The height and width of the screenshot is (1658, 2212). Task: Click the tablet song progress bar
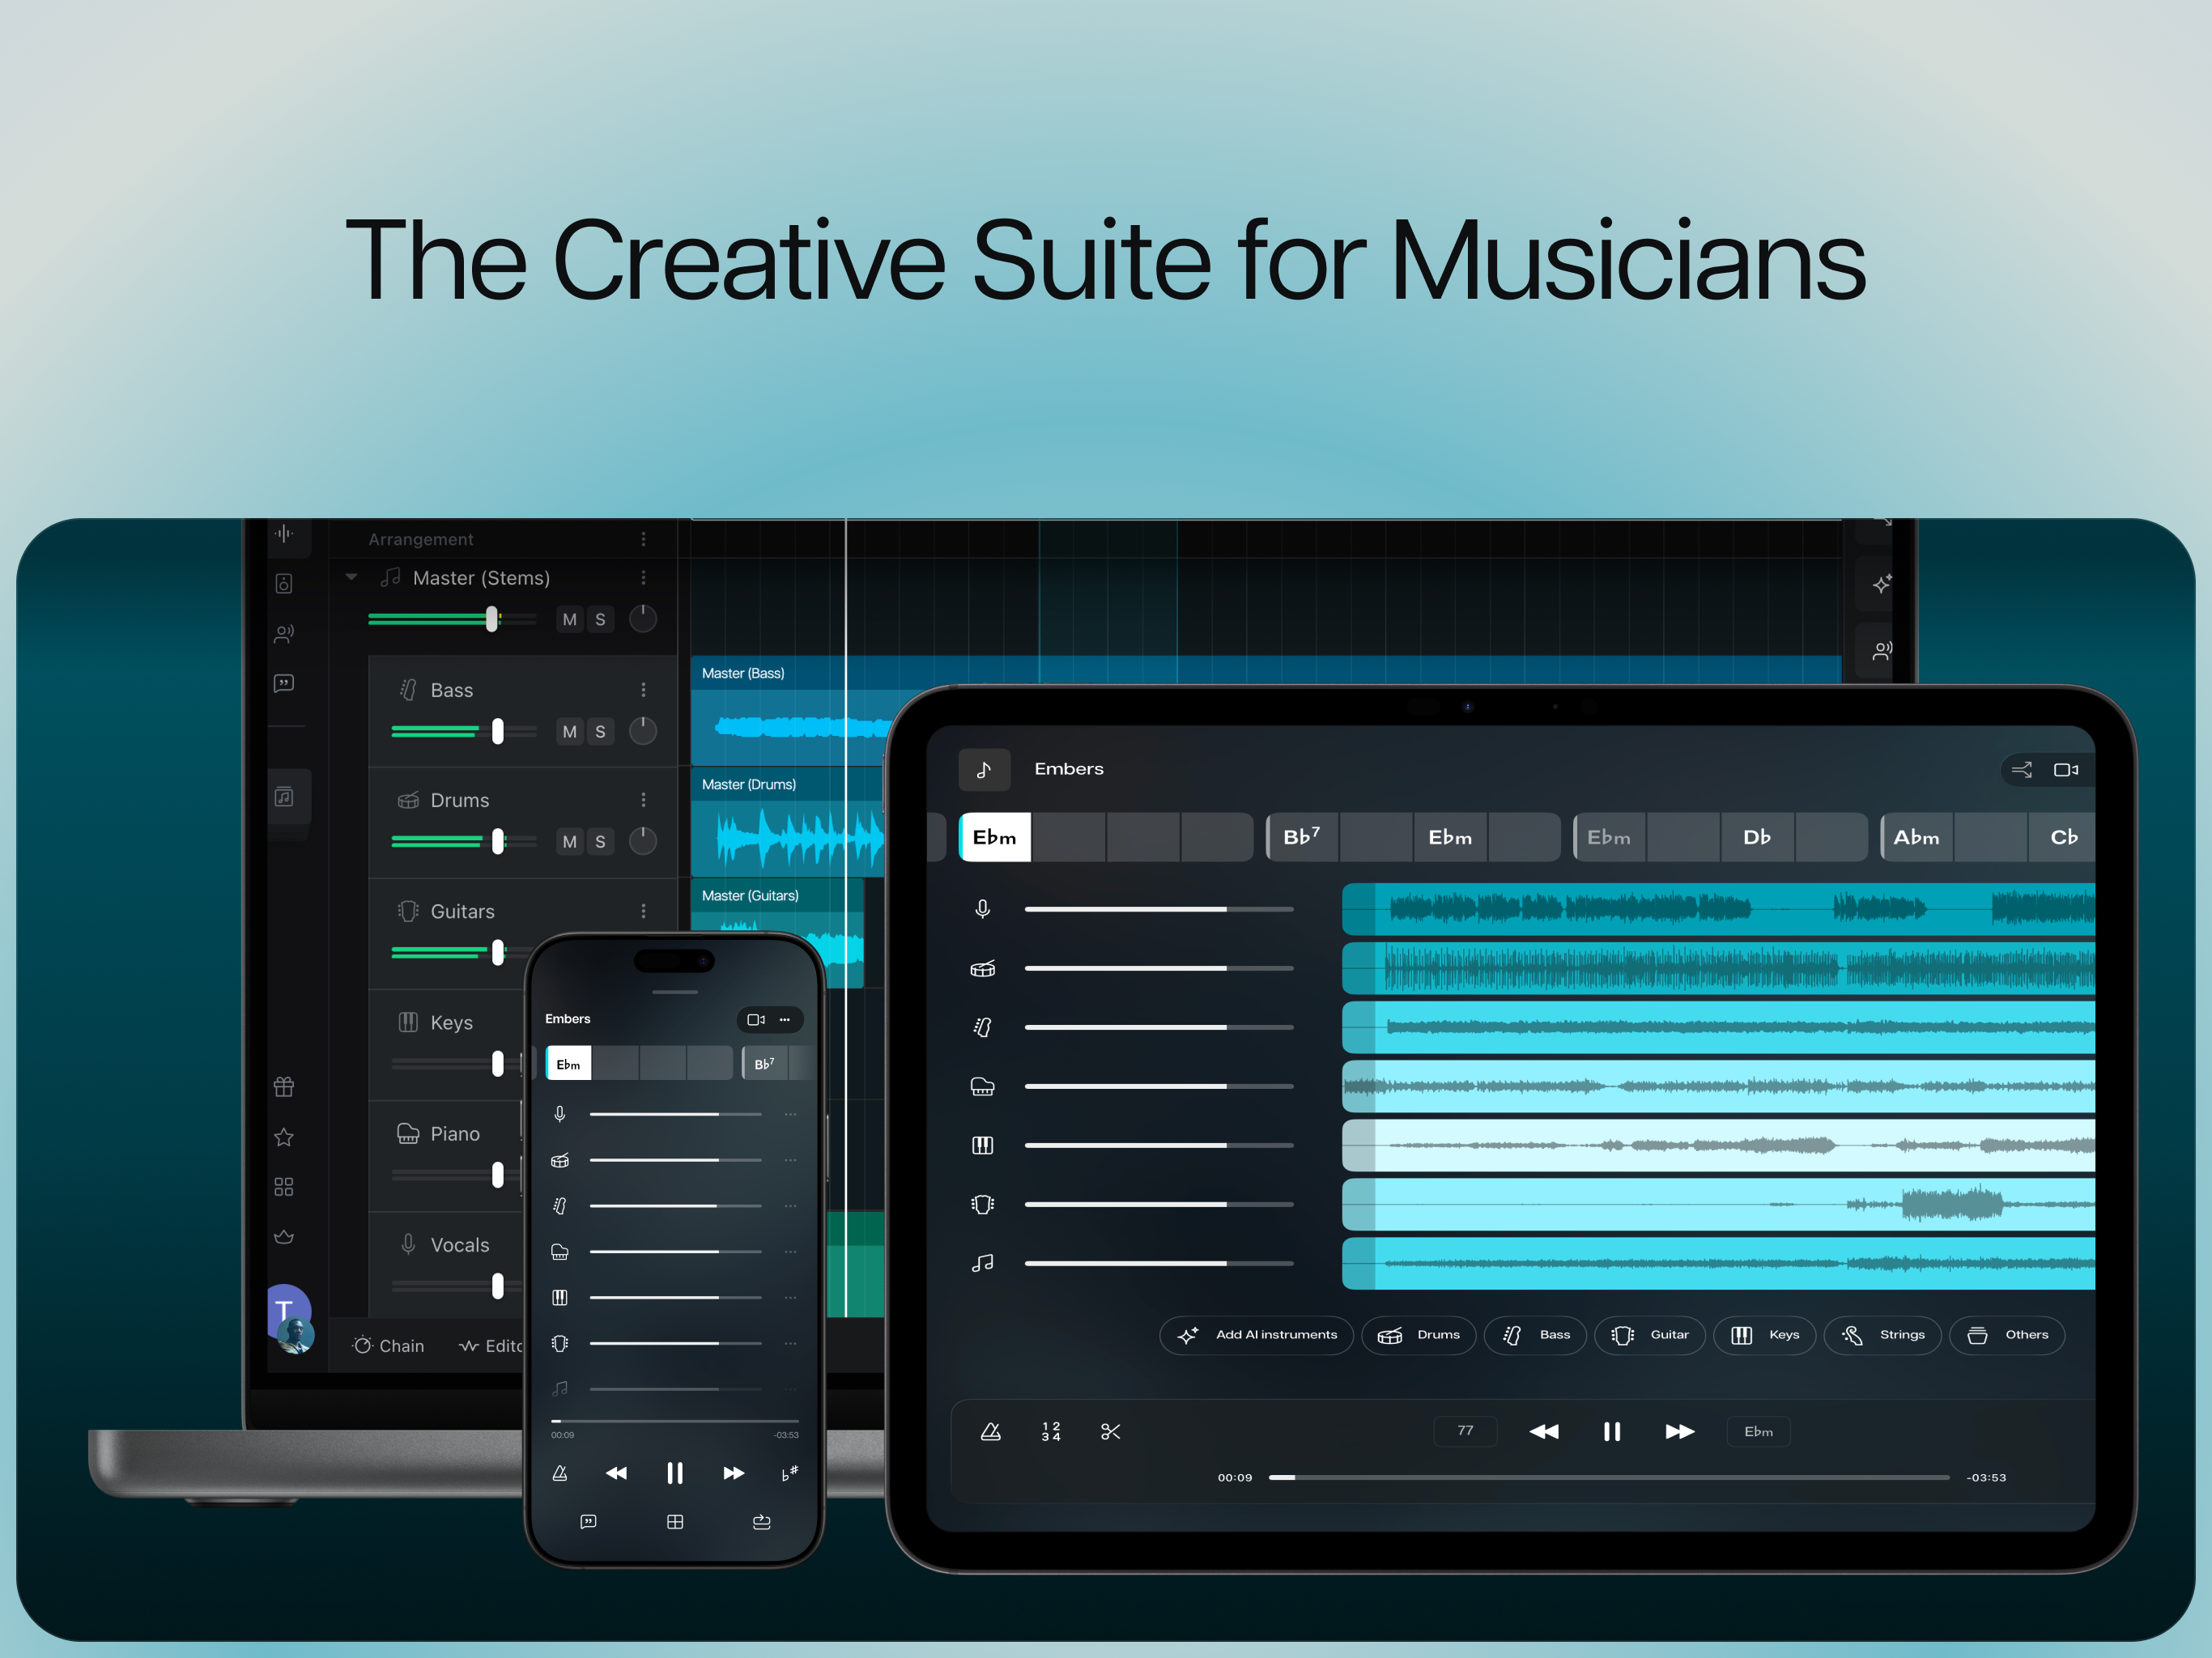(1609, 1477)
